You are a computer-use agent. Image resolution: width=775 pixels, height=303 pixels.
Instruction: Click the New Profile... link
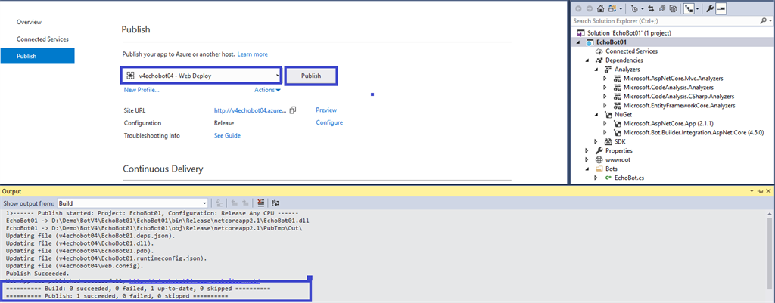pyautogui.click(x=142, y=90)
